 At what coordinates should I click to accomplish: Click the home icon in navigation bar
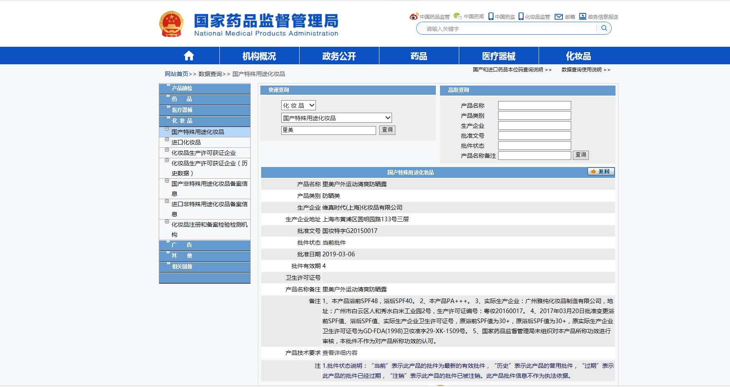189,56
